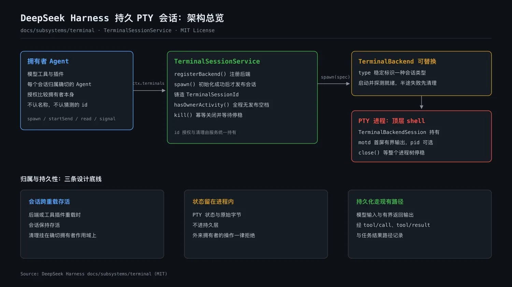Click the line "motd 首屏有界输出, pid 可选"
512x287 pixels.
pos(396,142)
